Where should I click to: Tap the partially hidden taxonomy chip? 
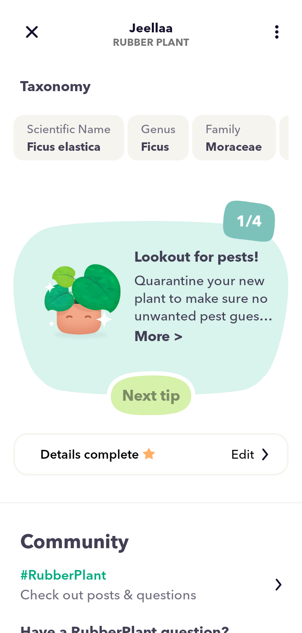click(x=284, y=138)
